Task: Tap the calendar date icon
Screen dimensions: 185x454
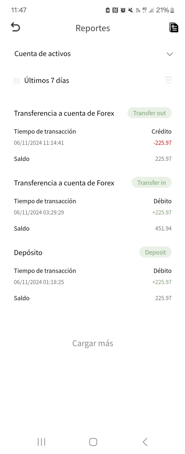Action: click(16, 81)
